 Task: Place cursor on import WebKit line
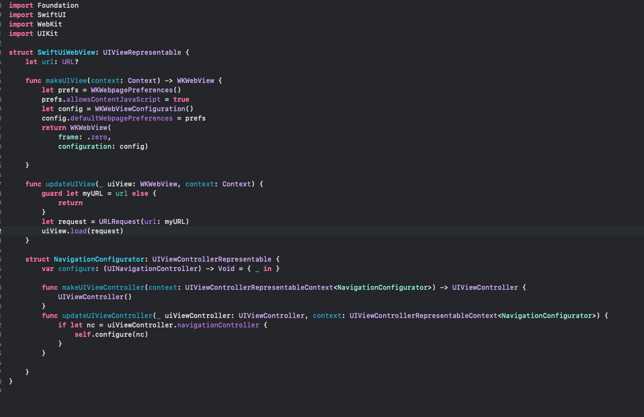(37, 24)
